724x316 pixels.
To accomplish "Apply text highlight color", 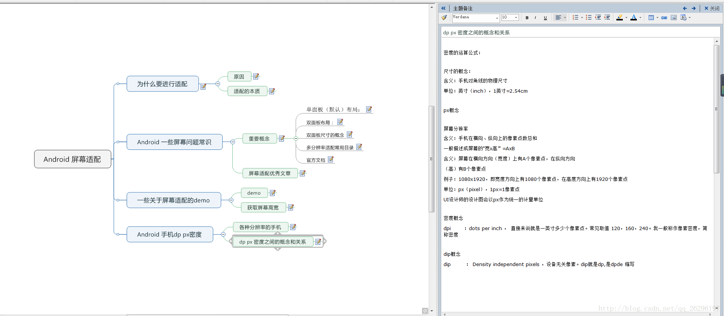I will coord(619,17).
